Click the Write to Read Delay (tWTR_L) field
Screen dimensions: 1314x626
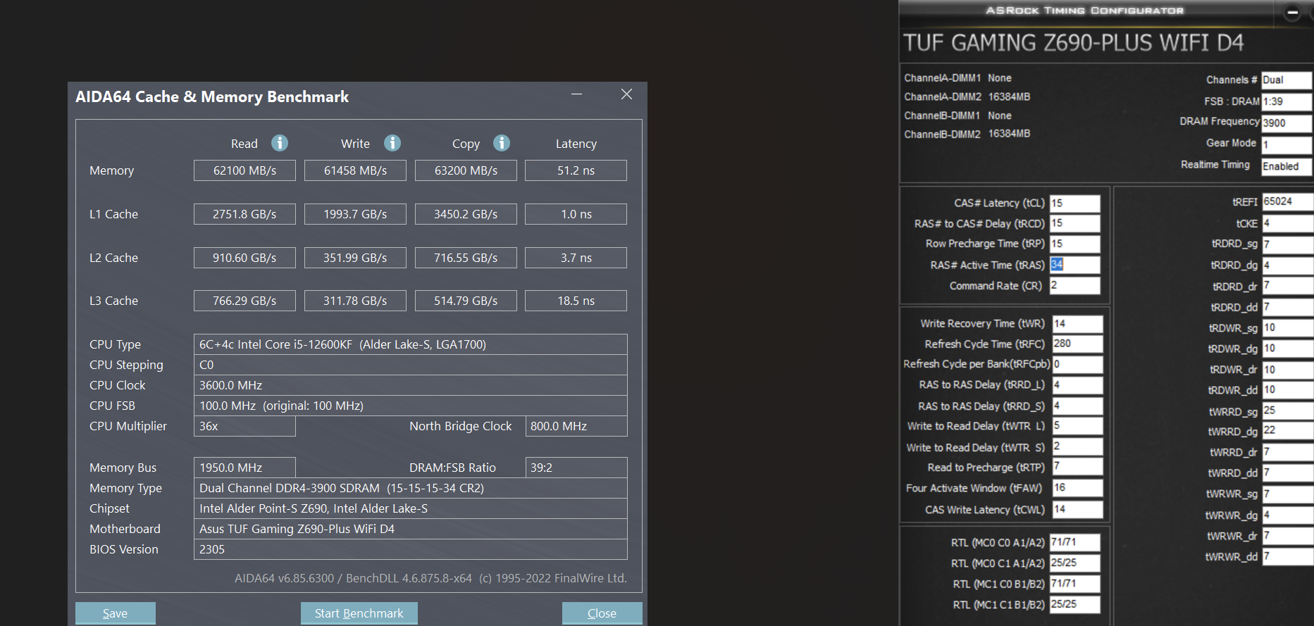pos(1077,426)
